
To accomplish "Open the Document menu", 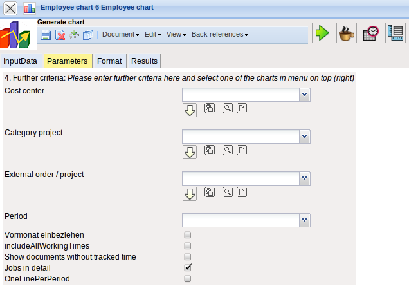I will pyautogui.click(x=120, y=35).
